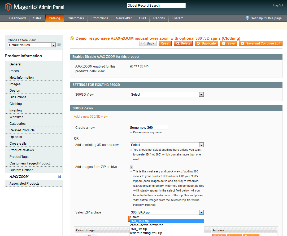Open the CMS menu
Screen dimensions: 287x236
142,18
